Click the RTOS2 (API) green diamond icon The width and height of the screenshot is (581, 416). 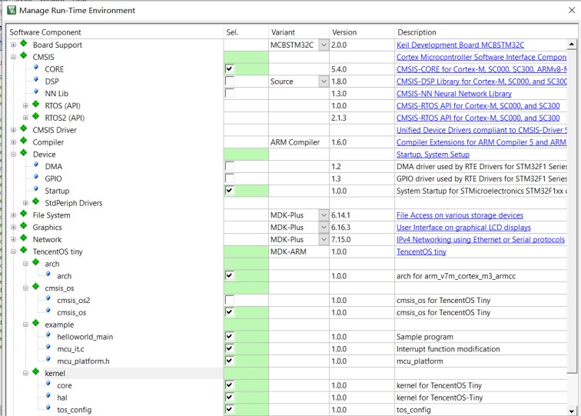pyautogui.click(x=36, y=117)
